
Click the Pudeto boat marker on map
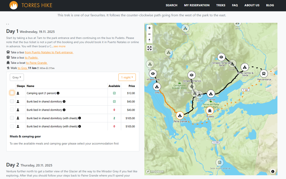[x=210, y=111]
